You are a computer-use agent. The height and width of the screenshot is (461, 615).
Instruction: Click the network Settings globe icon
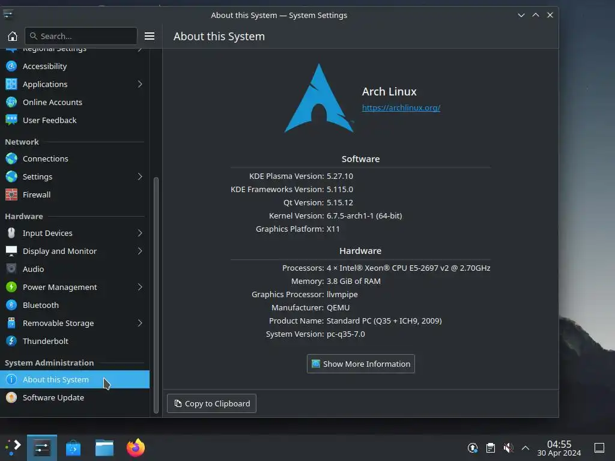(x=11, y=177)
